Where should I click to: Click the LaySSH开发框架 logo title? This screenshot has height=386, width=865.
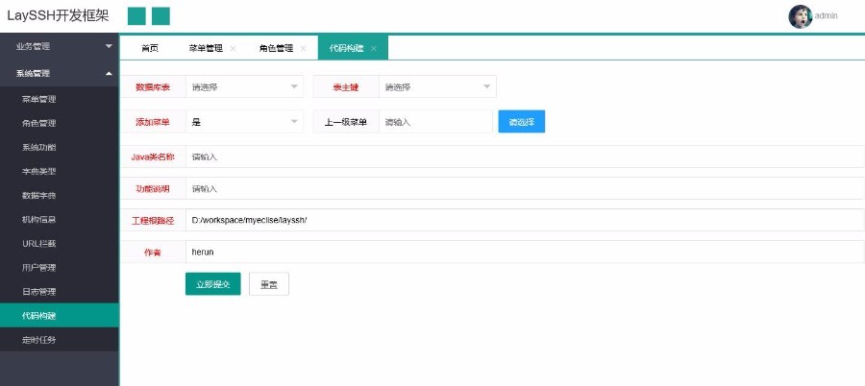(x=58, y=16)
